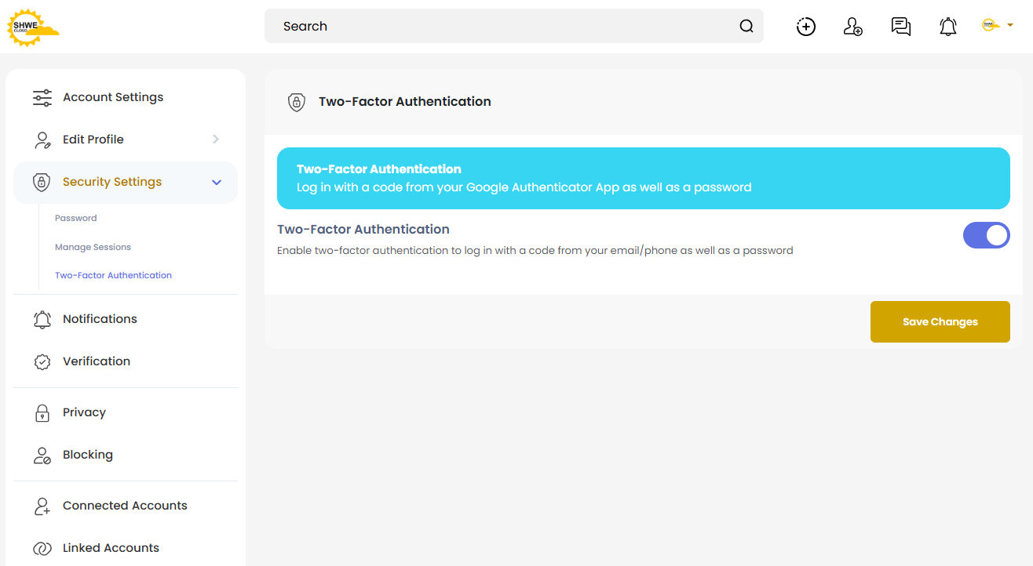Screen dimensions: 1033x566
Task: Click the Linked Accounts chain icon
Action: coord(42,548)
